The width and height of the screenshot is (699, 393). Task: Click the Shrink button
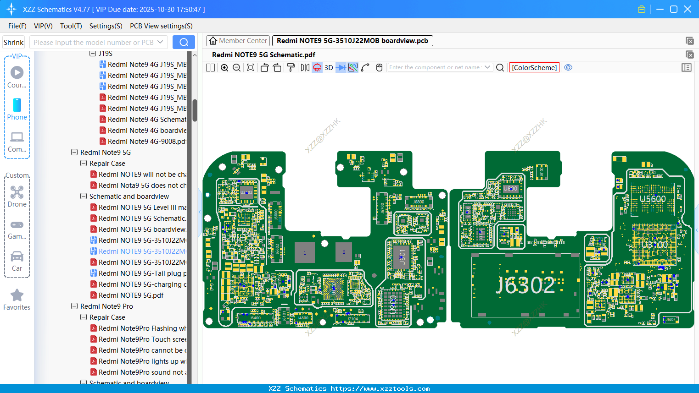[x=14, y=43]
